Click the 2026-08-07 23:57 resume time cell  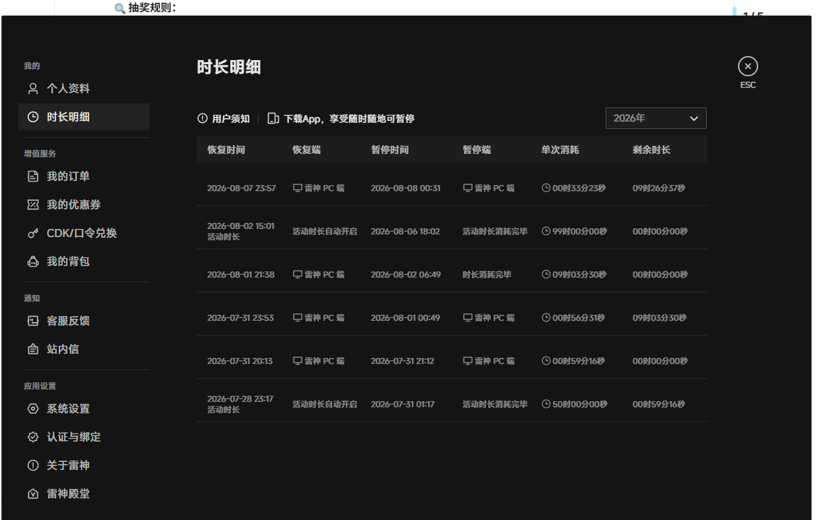242,188
